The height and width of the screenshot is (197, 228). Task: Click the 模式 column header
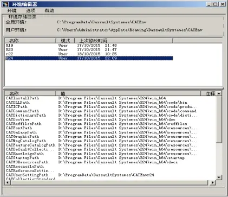coord(65,41)
